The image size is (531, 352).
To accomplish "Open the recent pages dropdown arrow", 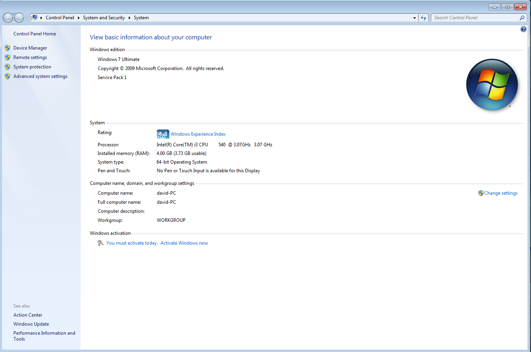I will click(27, 18).
